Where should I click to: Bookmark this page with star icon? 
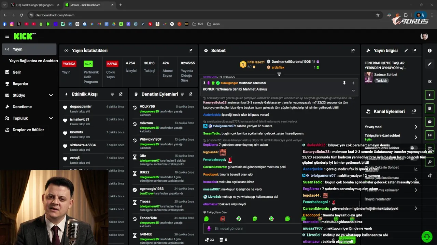(x=378, y=15)
